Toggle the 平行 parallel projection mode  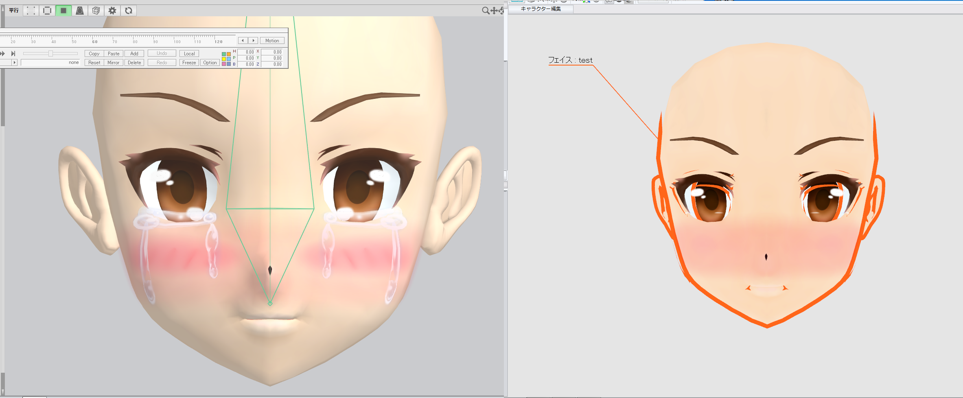pyautogui.click(x=14, y=11)
